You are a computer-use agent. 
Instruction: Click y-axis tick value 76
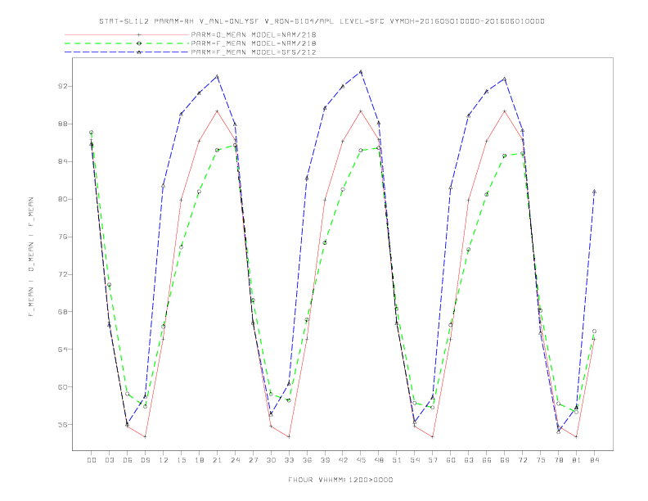[63, 237]
